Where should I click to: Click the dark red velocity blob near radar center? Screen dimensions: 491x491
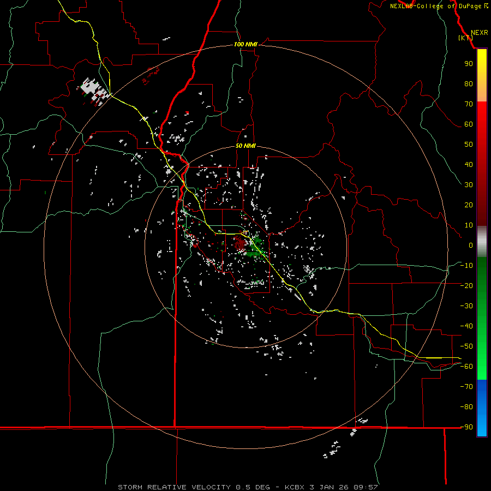[x=240, y=243]
